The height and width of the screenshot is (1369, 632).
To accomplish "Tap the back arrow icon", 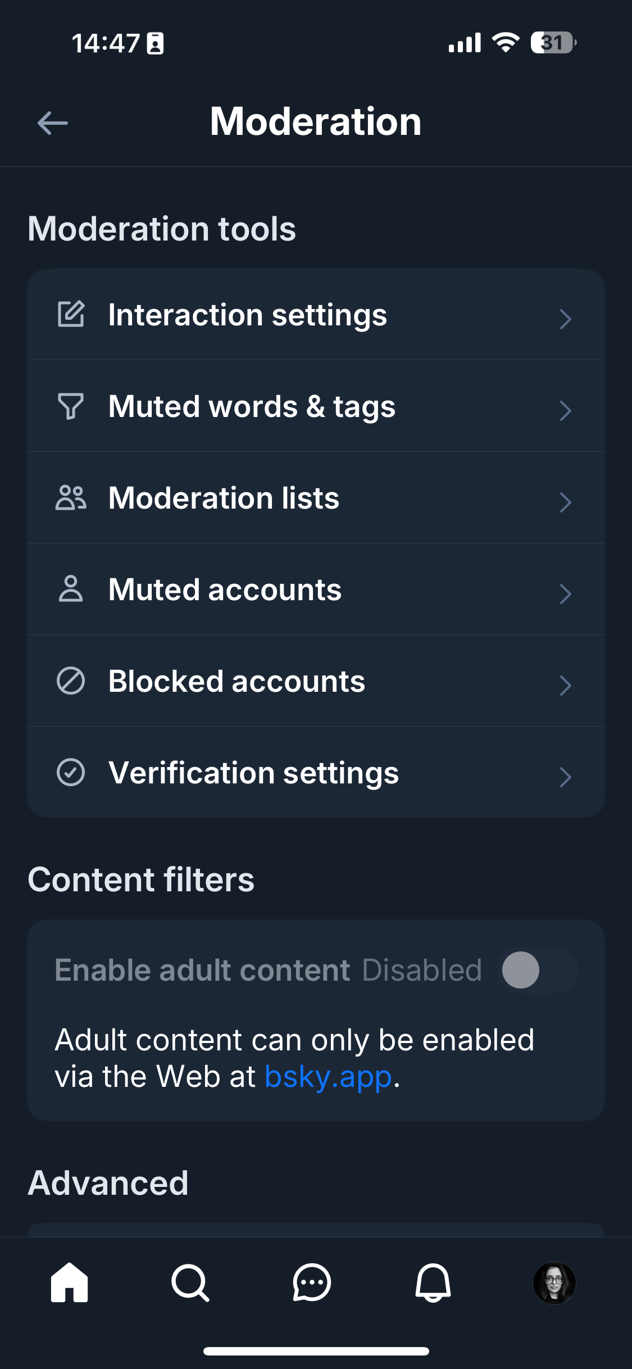I will (53, 123).
